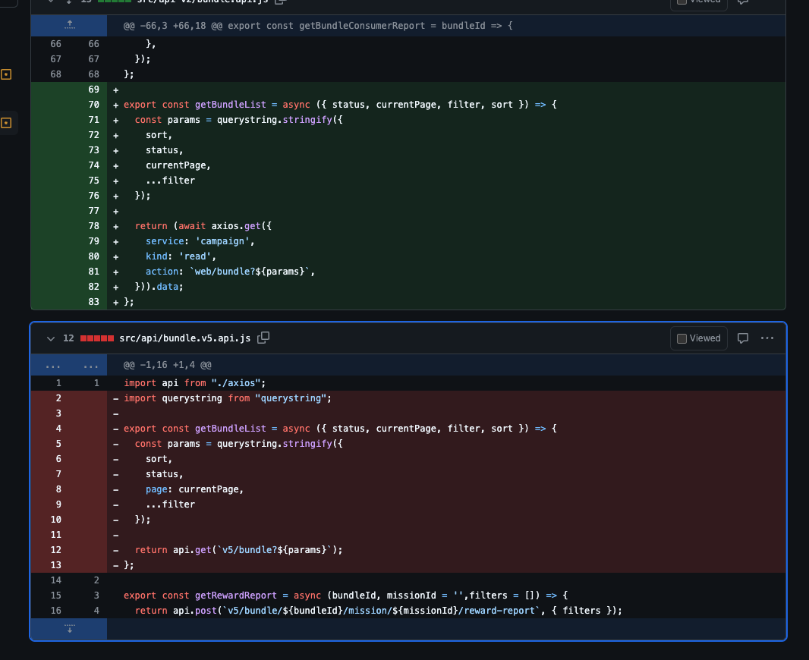This screenshot has height=660, width=809.
Task: Click the "@@ -1,16 +1,4 @@" hunk header
Action: 168,366
